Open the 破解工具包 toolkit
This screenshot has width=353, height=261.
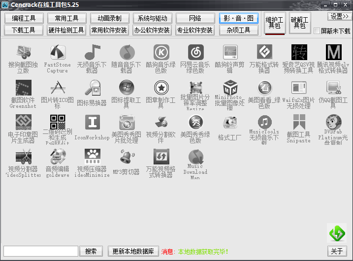tap(300, 23)
